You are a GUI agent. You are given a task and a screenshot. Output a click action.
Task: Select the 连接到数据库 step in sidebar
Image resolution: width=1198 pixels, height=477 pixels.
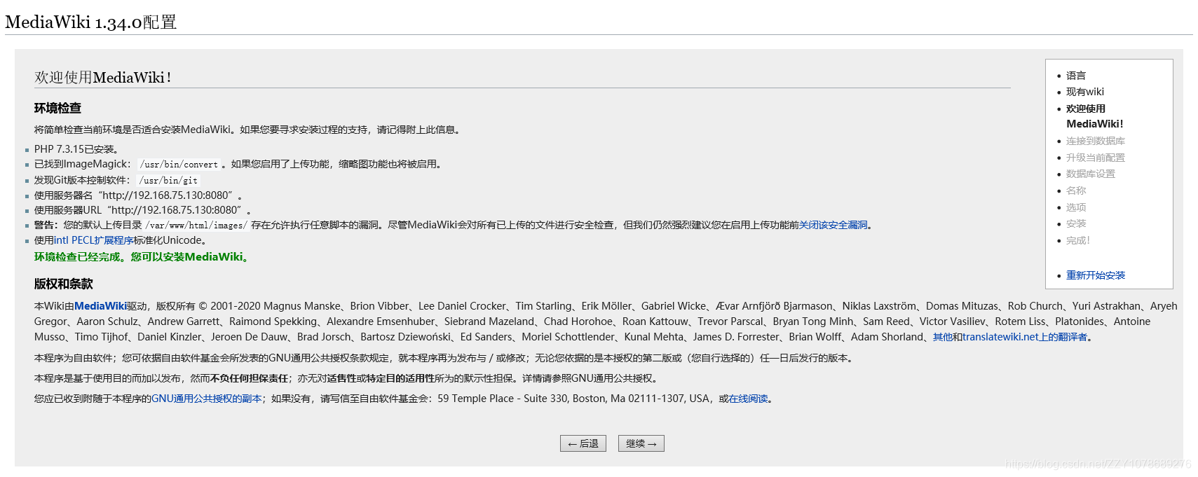pyautogui.click(x=1096, y=141)
